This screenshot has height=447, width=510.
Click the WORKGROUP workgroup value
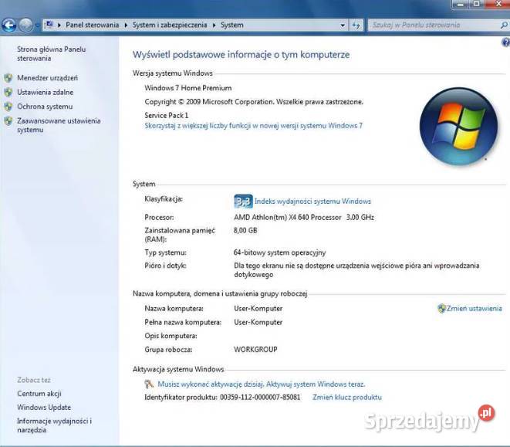(255, 349)
